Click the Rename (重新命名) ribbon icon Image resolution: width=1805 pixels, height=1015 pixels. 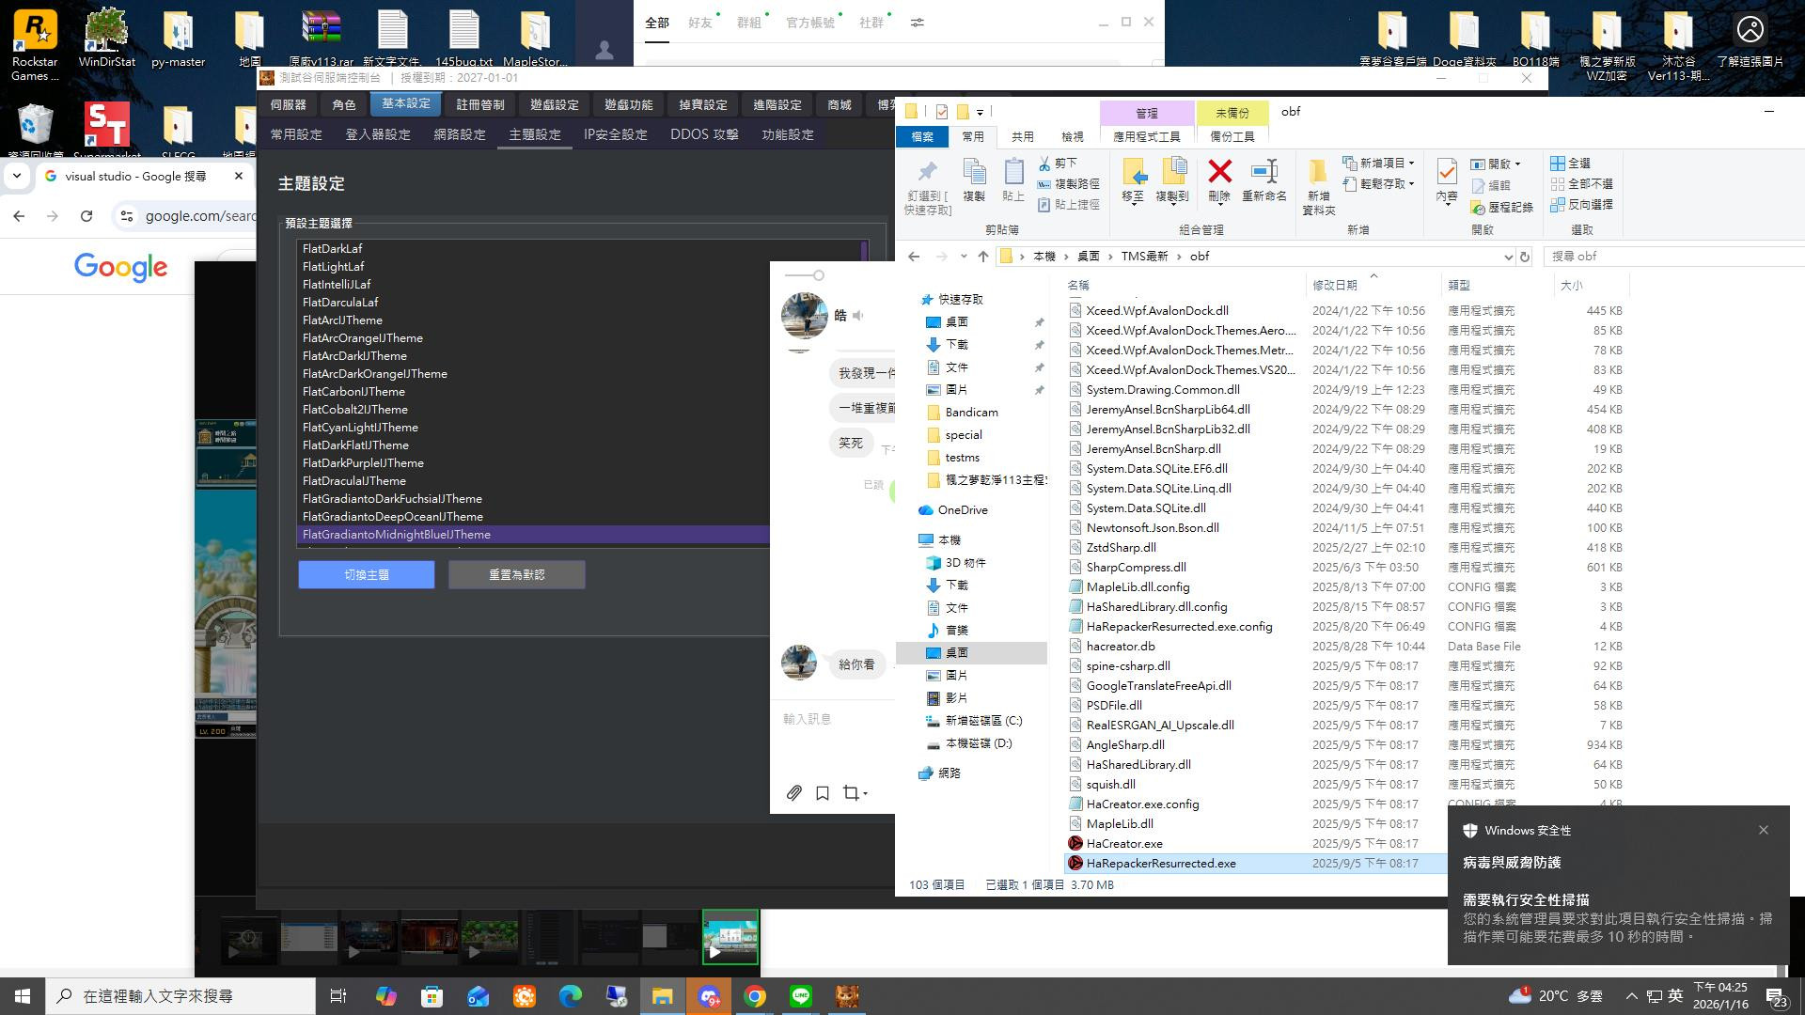(1264, 172)
